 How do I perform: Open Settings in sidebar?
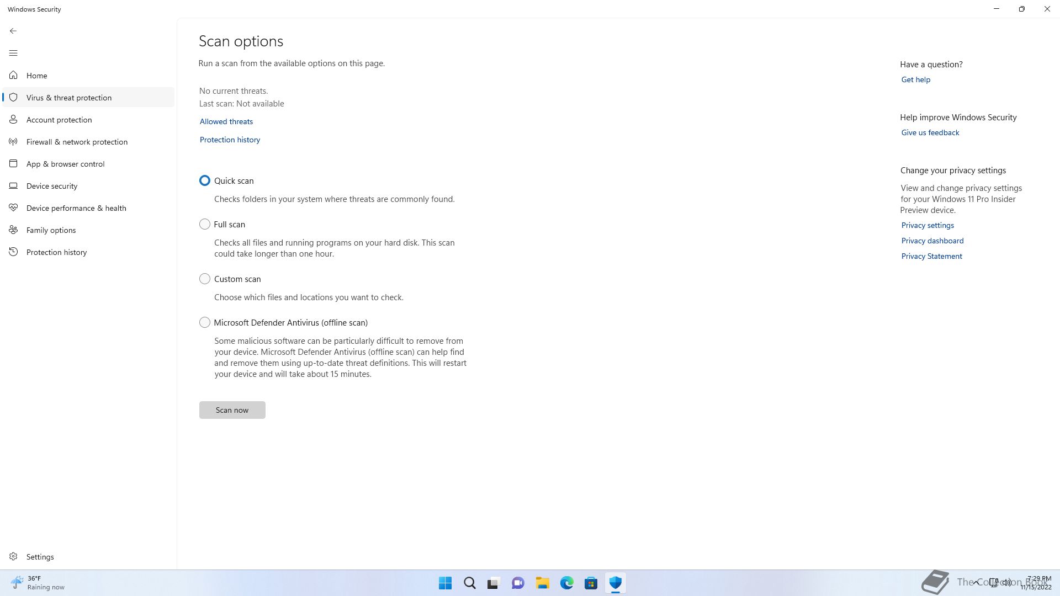tap(88, 556)
